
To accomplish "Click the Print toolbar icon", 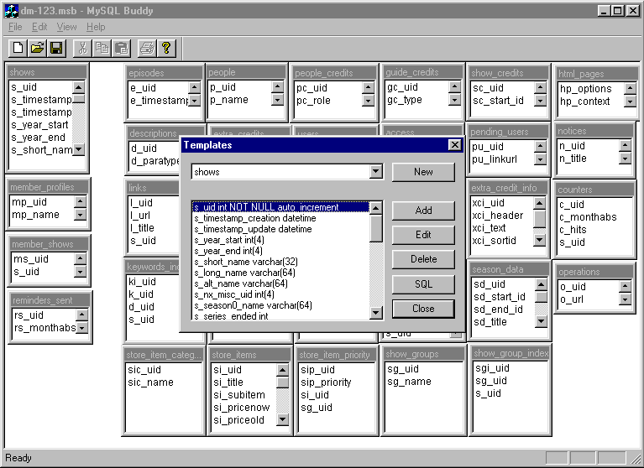I will point(147,48).
